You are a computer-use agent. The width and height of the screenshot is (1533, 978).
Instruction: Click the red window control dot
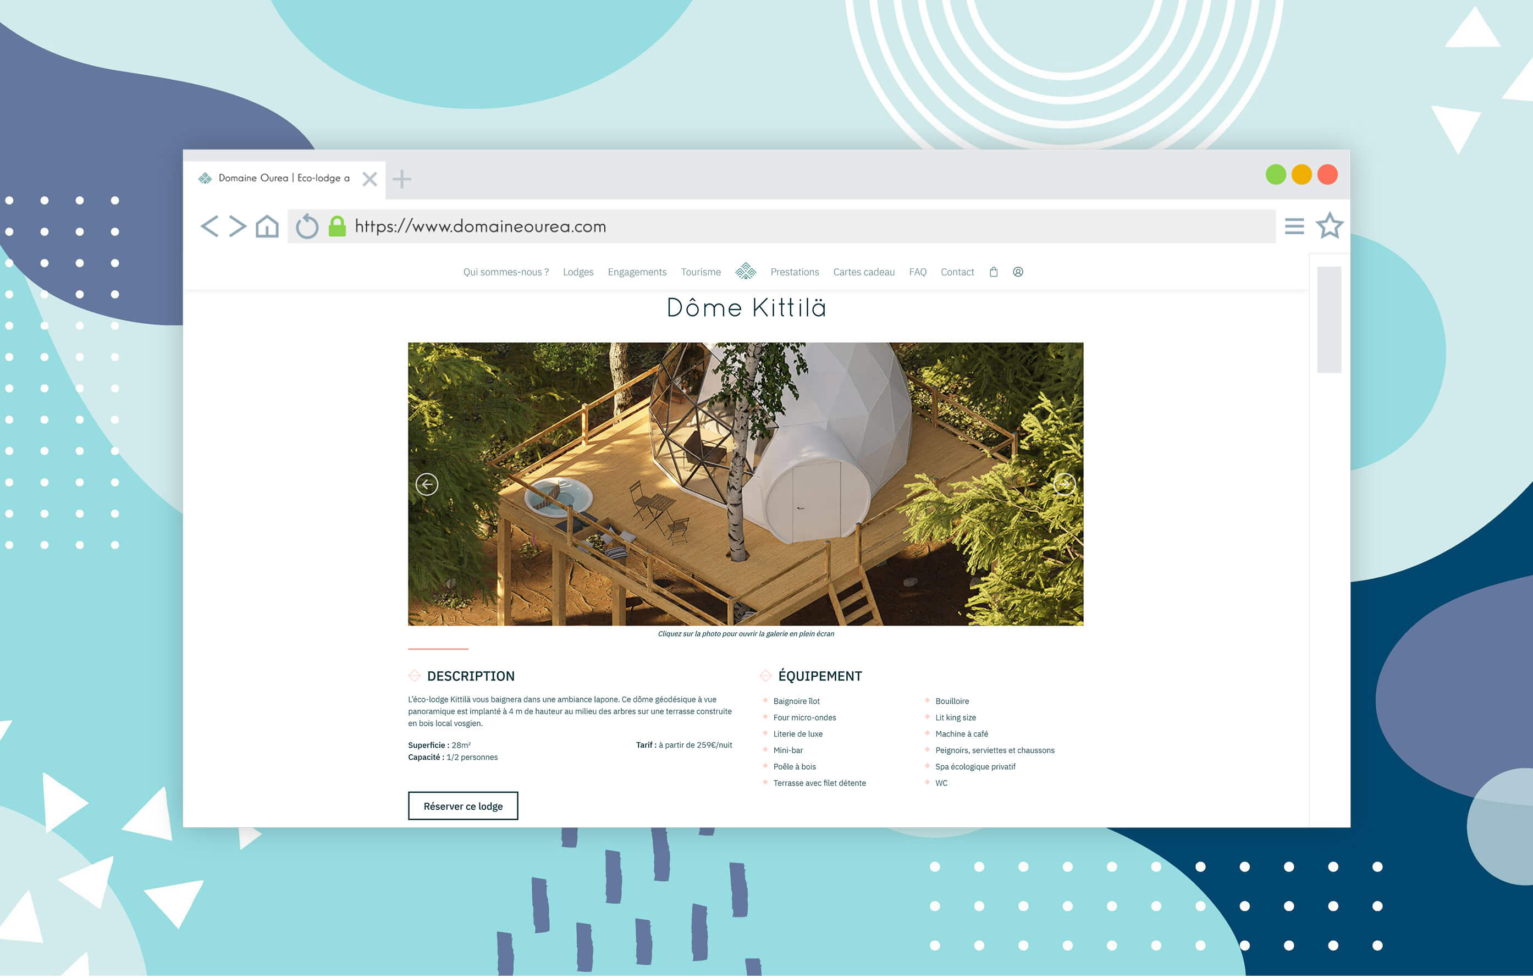(1327, 174)
